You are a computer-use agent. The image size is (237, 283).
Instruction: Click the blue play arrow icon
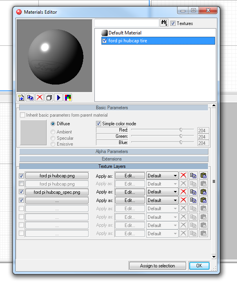pos(59,97)
